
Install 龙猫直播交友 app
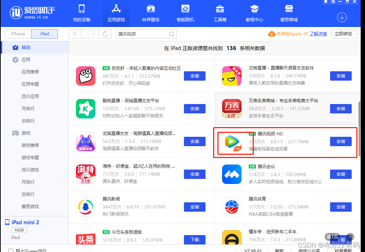[x=195, y=141]
